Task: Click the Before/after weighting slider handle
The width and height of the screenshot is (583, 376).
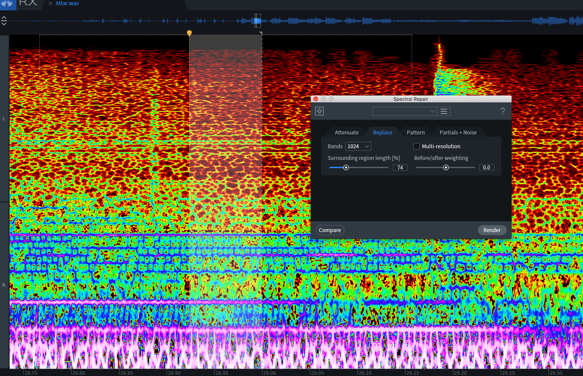Action: tap(446, 168)
